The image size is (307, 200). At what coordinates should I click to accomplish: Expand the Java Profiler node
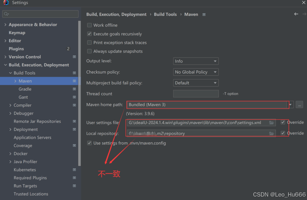tap(10, 162)
